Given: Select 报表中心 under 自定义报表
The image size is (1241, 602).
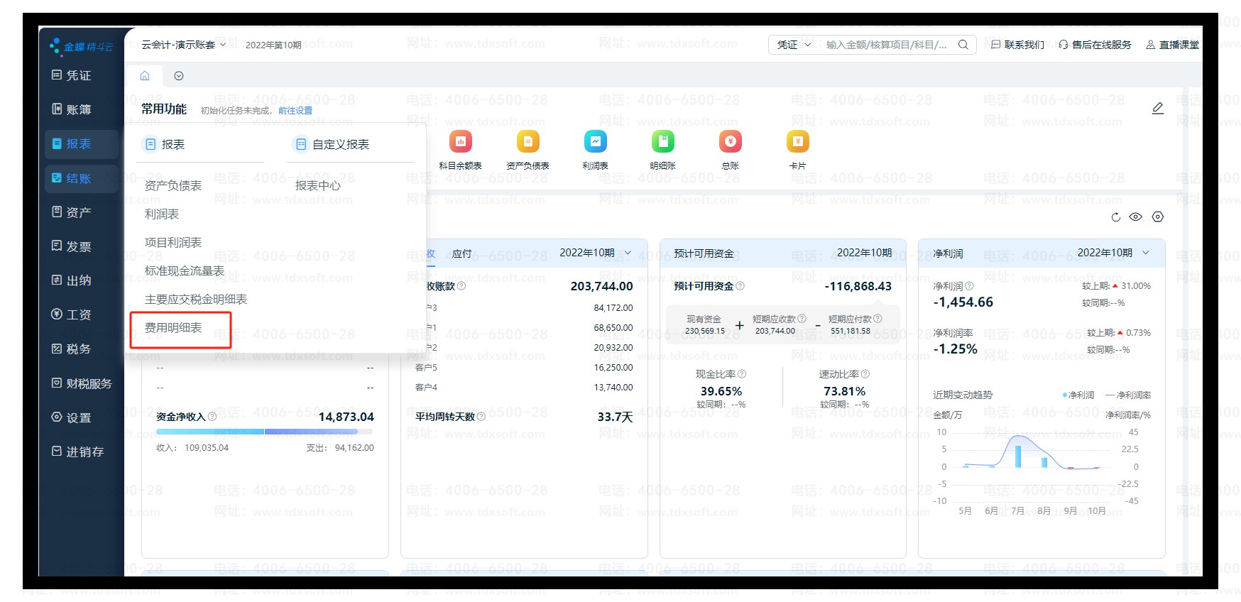Looking at the screenshot, I should [x=317, y=186].
